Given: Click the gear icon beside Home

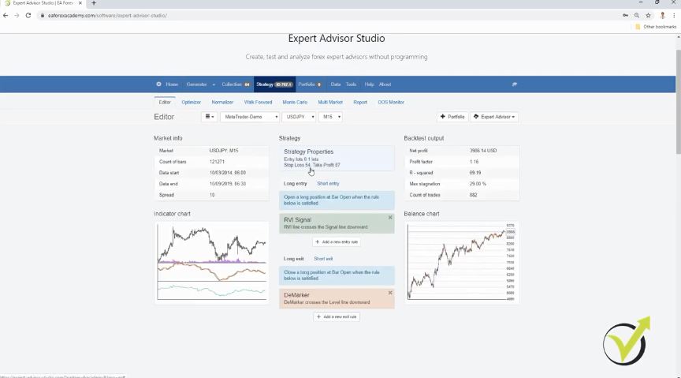Looking at the screenshot, I should tap(158, 84).
